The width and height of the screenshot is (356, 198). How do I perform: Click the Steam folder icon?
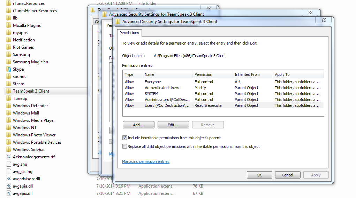point(9,84)
